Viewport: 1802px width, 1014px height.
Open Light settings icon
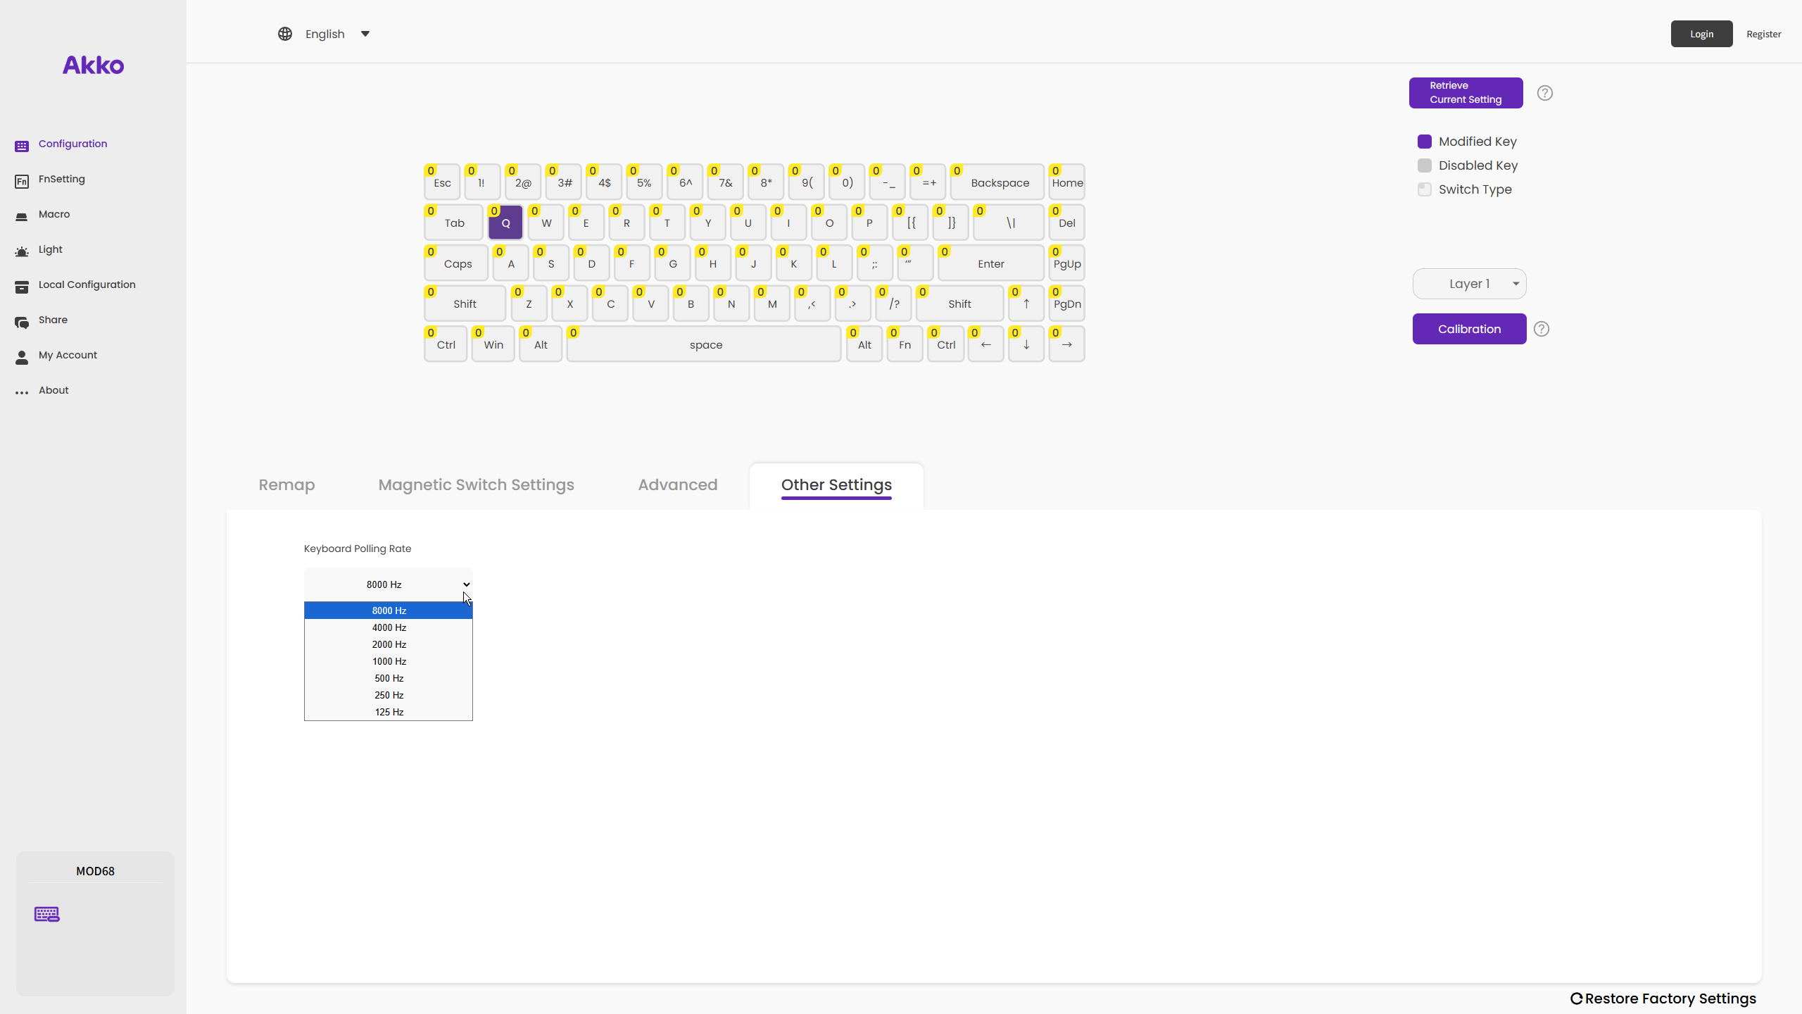pos(22,251)
